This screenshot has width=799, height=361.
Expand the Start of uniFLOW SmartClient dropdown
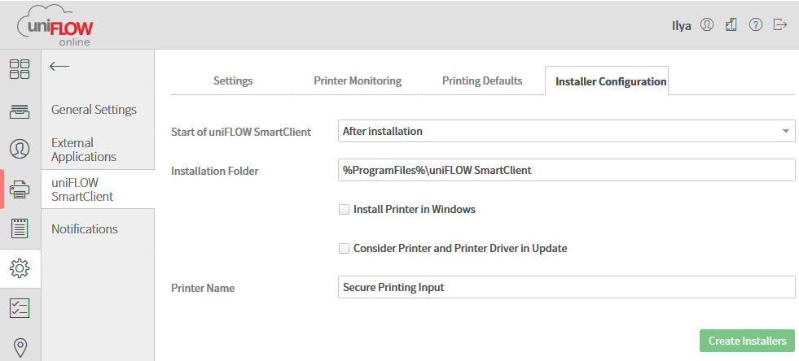(566, 131)
